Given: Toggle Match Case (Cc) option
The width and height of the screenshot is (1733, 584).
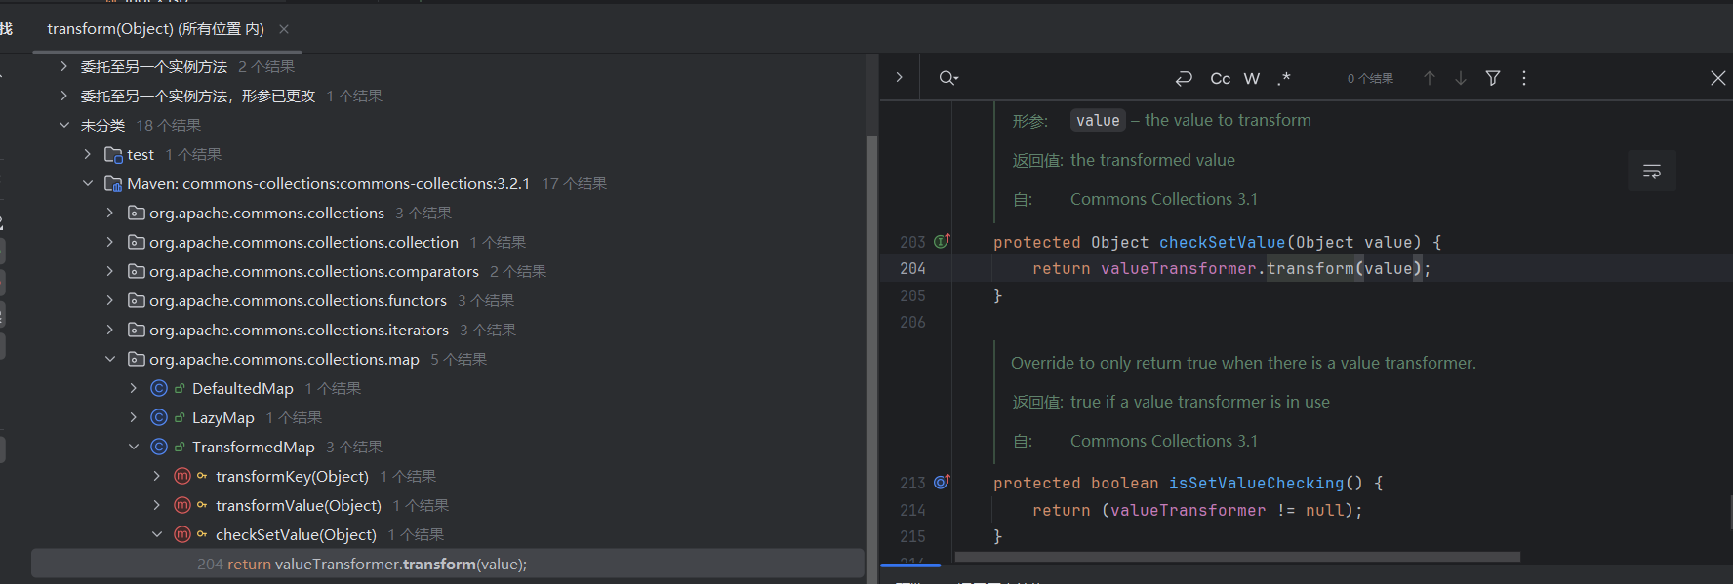Looking at the screenshot, I should pos(1221,78).
